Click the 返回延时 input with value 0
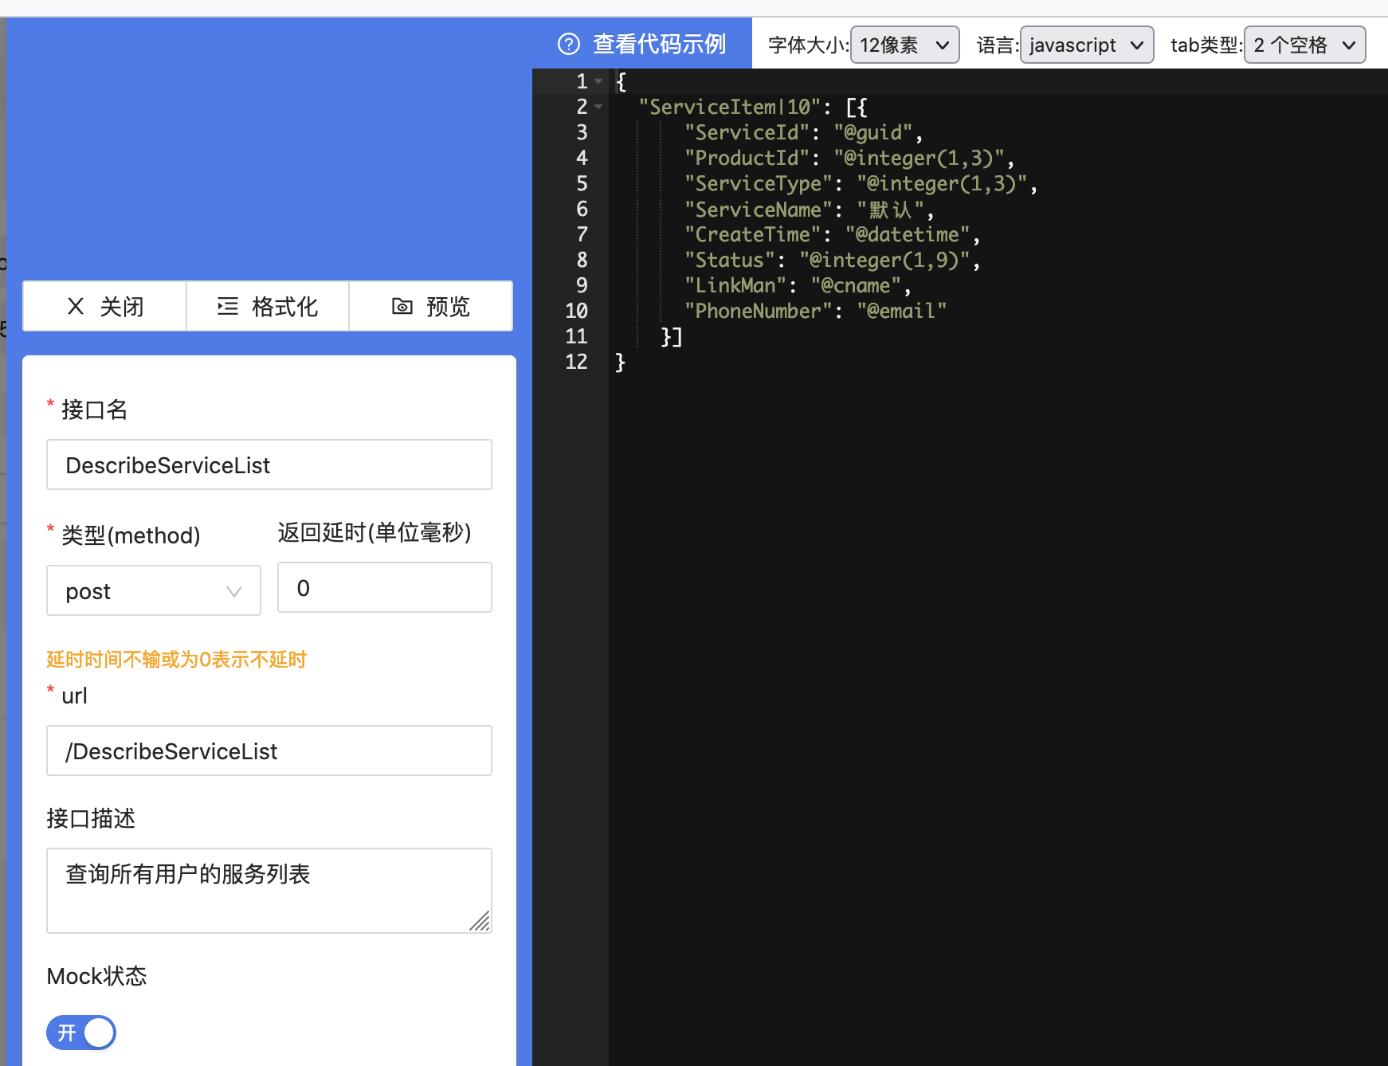 pyautogui.click(x=385, y=587)
